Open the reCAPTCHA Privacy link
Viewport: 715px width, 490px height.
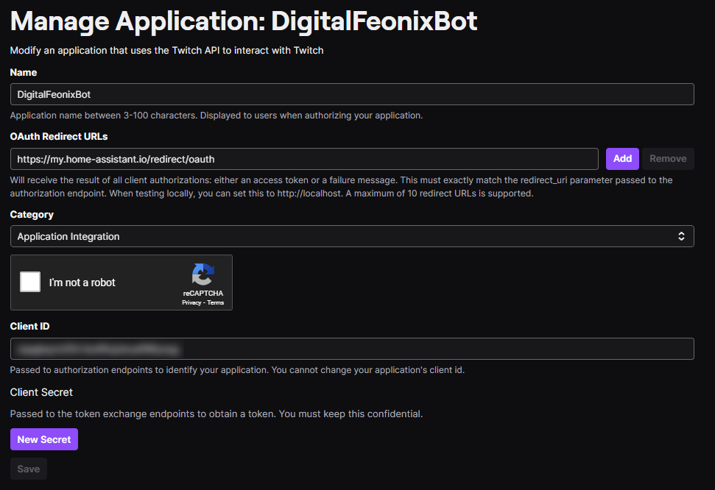[x=192, y=302]
